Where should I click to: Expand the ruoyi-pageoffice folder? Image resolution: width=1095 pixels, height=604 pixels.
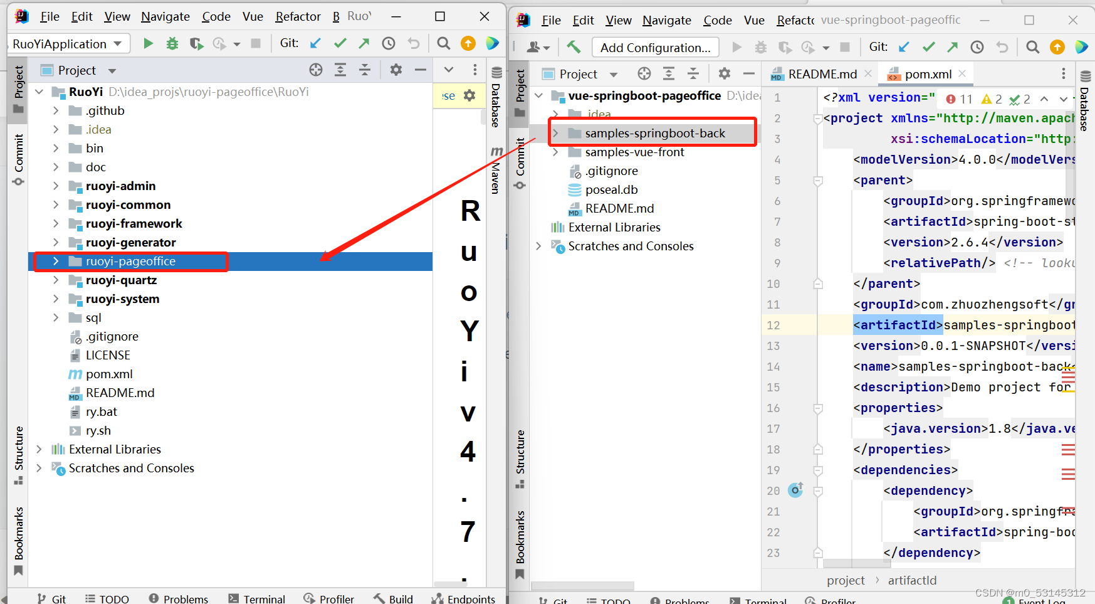coord(56,261)
